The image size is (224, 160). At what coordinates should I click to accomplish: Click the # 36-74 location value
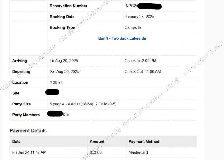(x=56, y=82)
